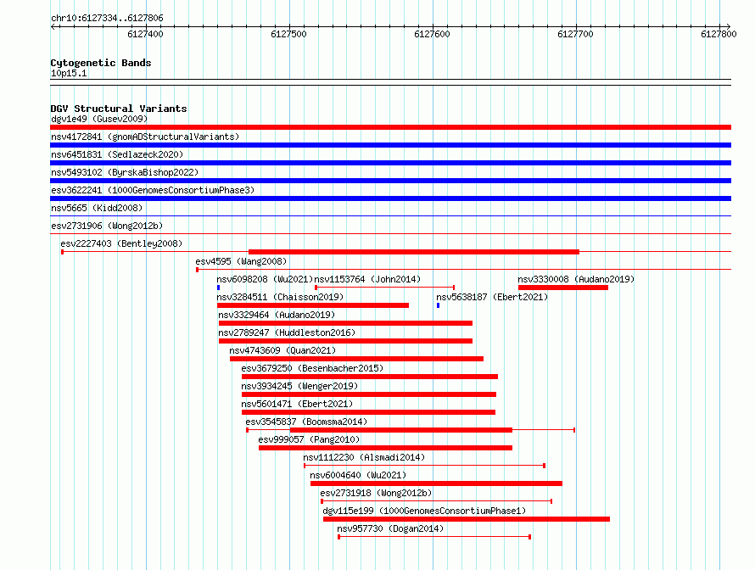Click the red bar under nsv4743609

pyautogui.click(x=357, y=359)
